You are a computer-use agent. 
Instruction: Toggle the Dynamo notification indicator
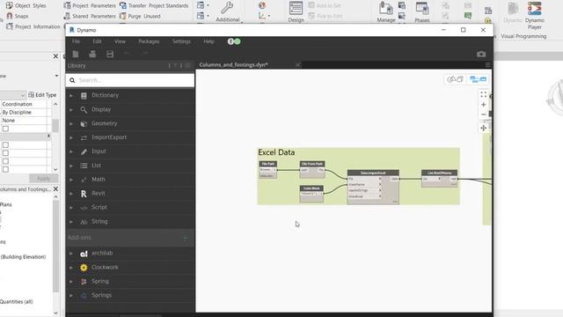click(234, 41)
